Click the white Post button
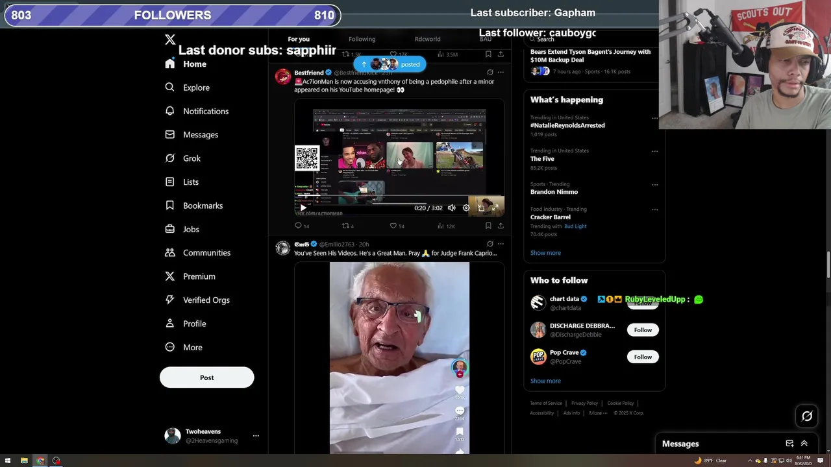The image size is (831, 467). [206, 377]
